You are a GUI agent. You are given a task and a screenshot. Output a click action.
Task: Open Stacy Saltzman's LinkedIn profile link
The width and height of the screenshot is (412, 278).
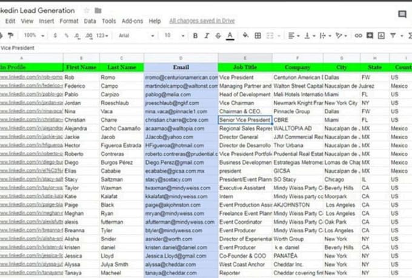(x=32, y=179)
